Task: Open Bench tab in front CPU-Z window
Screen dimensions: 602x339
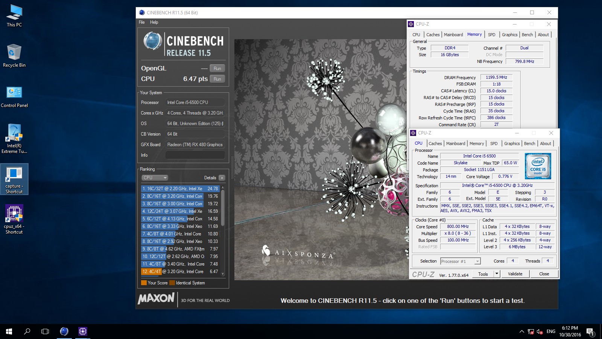Action: click(x=529, y=144)
